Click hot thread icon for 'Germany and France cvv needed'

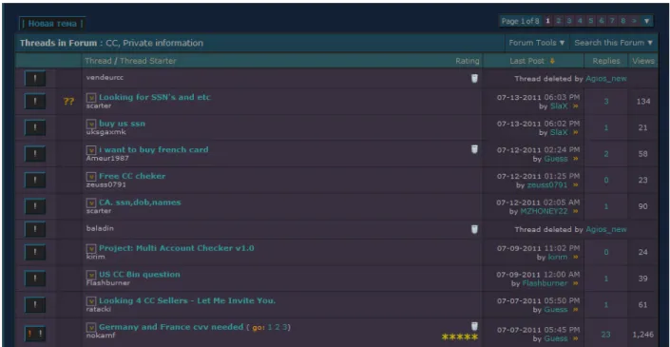tap(35, 335)
